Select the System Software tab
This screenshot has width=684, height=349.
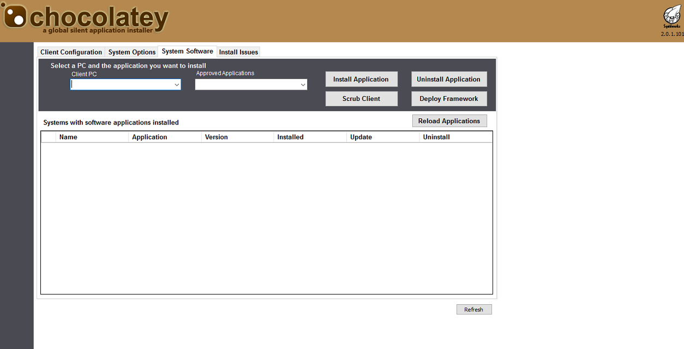187,51
